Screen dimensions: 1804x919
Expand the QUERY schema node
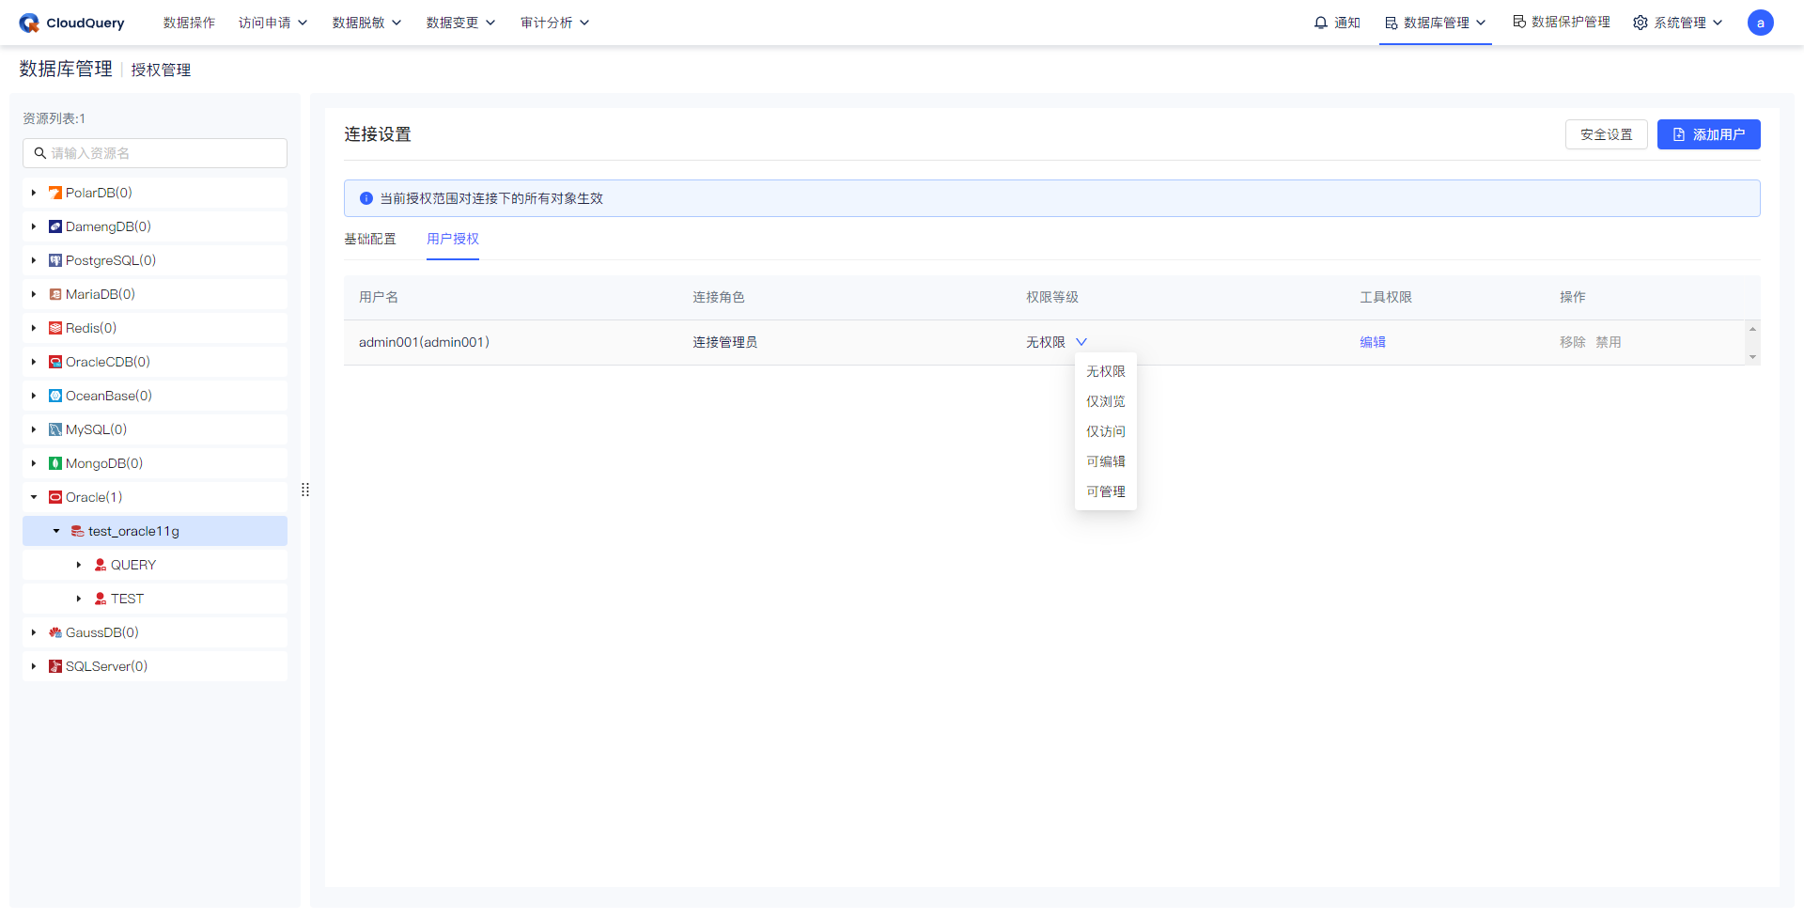click(x=79, y=565)
